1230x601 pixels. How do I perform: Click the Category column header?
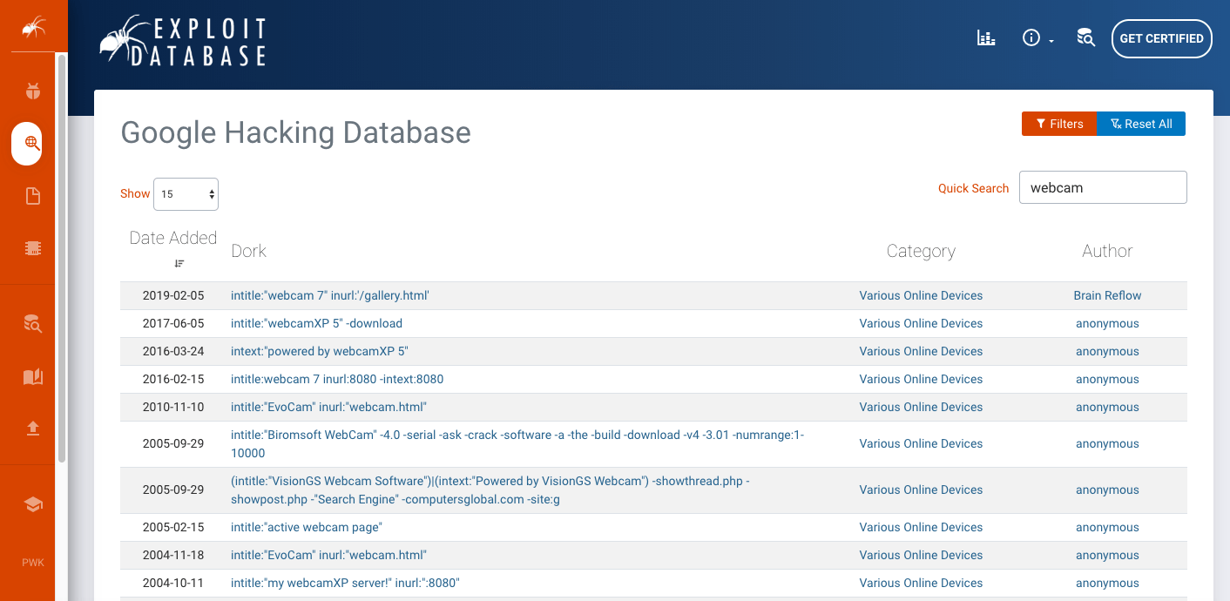[921, 251]
